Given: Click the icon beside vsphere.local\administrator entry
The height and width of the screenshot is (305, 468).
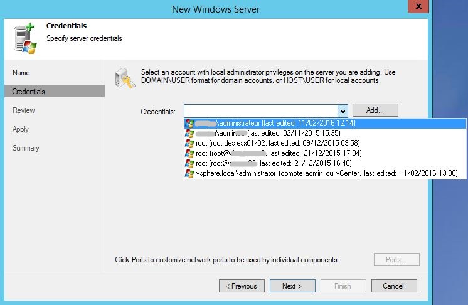Looking at the screenshot, I should pos(189,173).
